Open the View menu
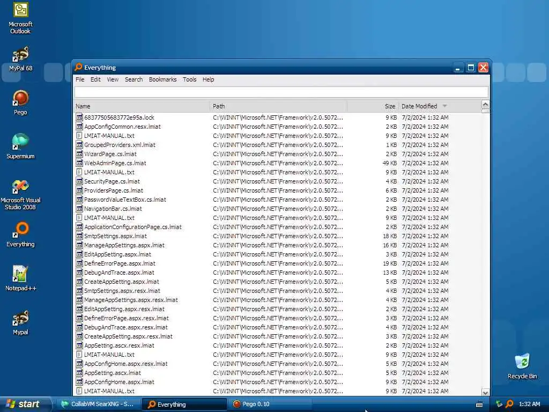Image resolution: width=549 pixels, height=412 pixels. [113, 79]
